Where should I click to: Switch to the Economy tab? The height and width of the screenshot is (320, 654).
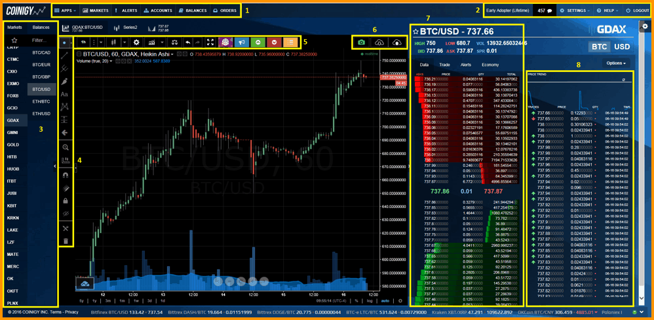click(x=490, y=65)
